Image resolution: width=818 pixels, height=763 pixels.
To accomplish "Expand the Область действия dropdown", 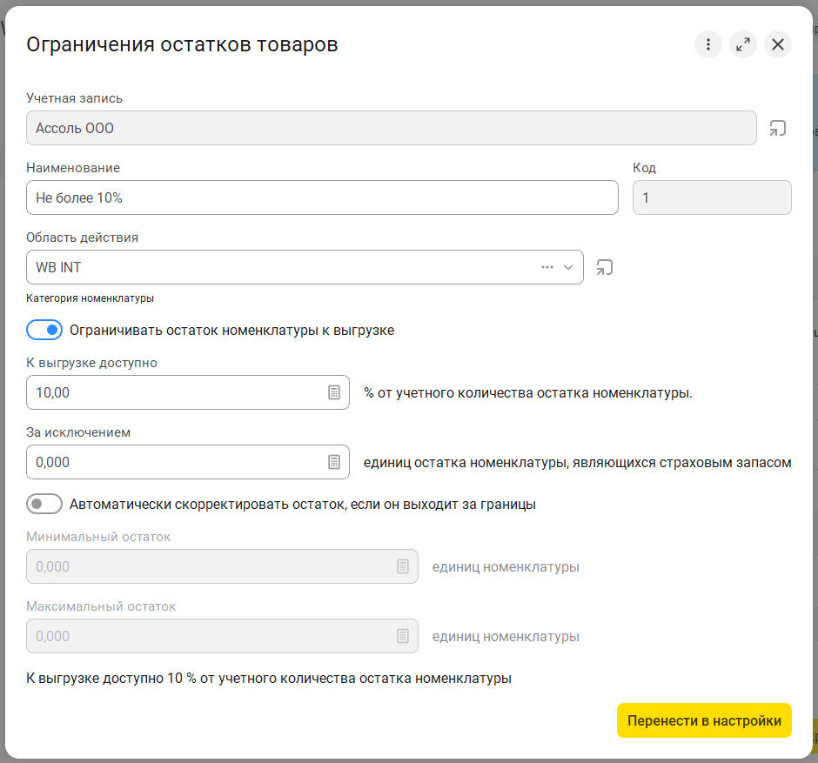I will [568, 267].
